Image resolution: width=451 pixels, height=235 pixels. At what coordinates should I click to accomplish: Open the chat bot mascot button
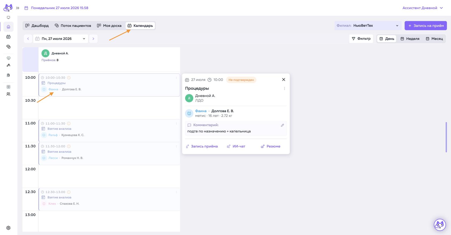point(440,225)
